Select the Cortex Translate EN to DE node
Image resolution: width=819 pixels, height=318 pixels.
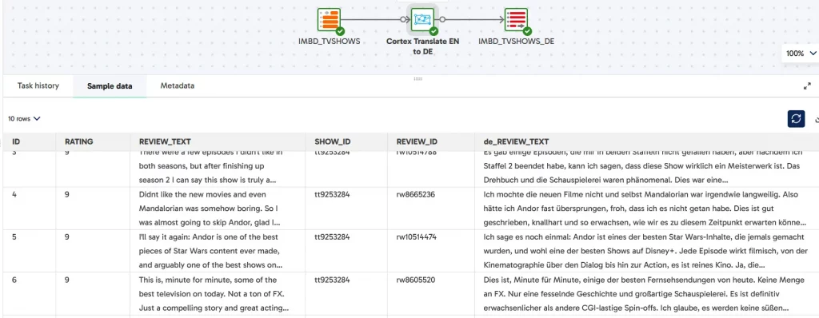(x=422, y=20)
